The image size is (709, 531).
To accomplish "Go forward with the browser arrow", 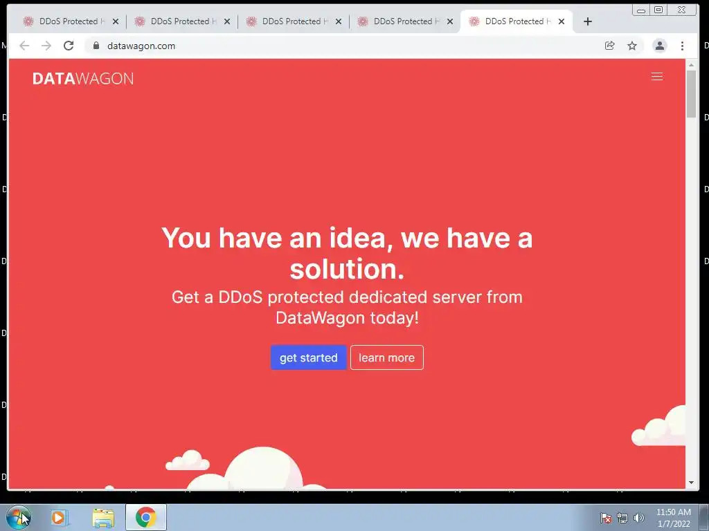I will (x=46, y=46).
